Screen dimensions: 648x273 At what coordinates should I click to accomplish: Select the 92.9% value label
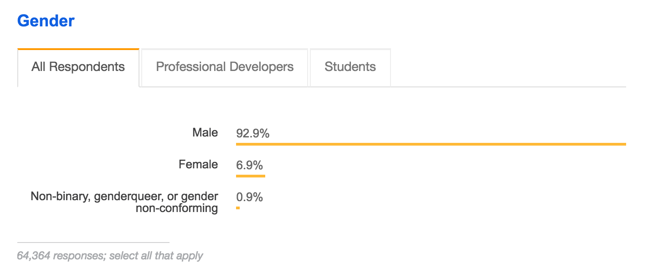pyautogui.click(x=253, y=134)
